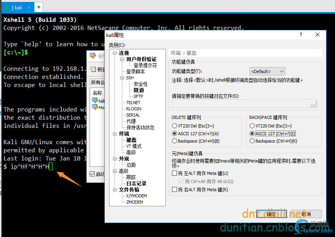The image size is (335, 237).
Task: Click the help question mark in kali properties
Action: [x=301, y=35]
